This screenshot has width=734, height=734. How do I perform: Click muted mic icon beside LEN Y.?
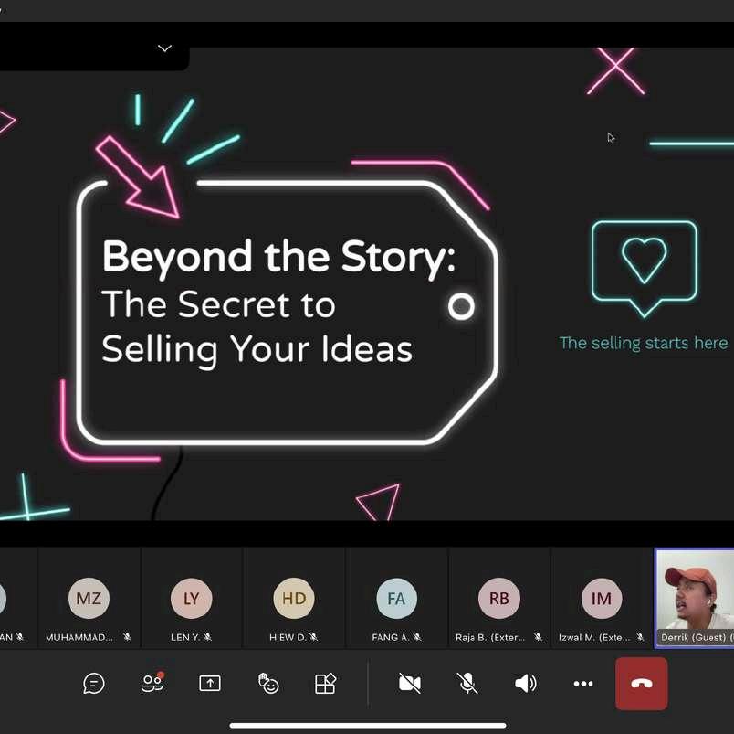(207, 637)
